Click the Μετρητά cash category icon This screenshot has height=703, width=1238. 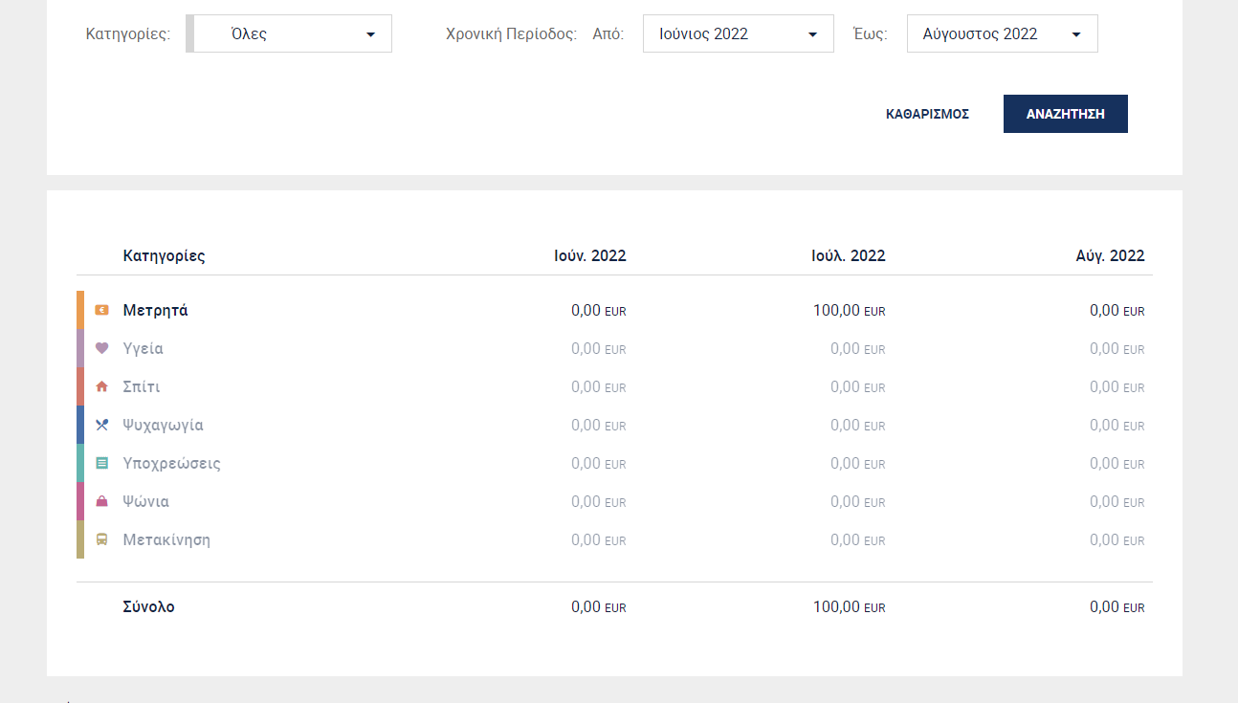pos(101,310)
